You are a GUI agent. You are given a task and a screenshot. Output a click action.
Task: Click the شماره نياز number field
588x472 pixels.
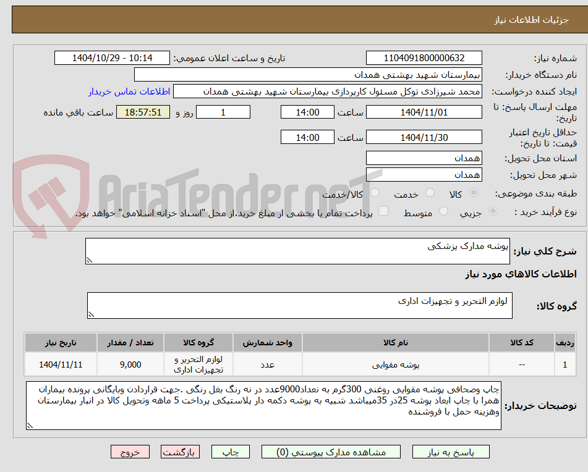[424, 58]
